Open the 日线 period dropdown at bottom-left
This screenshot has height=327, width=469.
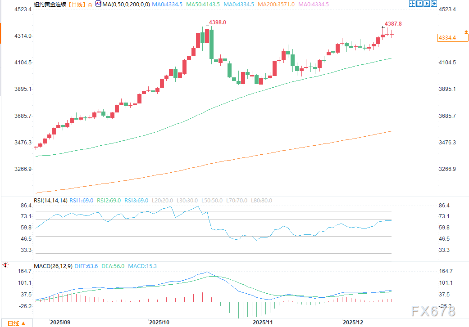[x=16, y=323]
